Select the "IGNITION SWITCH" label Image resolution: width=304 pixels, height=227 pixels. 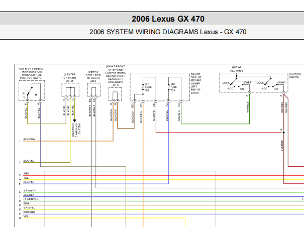[x=294, y=76]
